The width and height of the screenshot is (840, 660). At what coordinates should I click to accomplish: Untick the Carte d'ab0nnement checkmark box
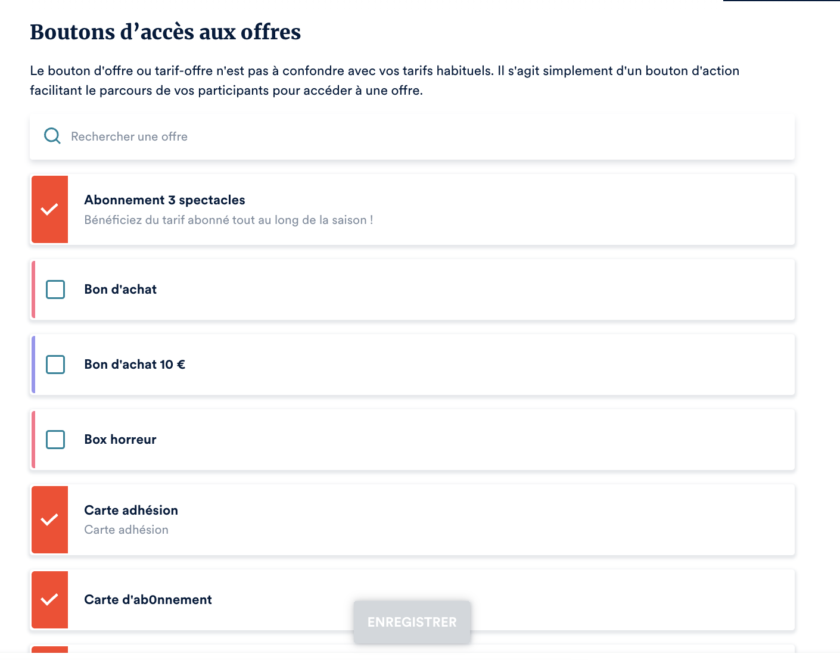click(x=49, y=599)
